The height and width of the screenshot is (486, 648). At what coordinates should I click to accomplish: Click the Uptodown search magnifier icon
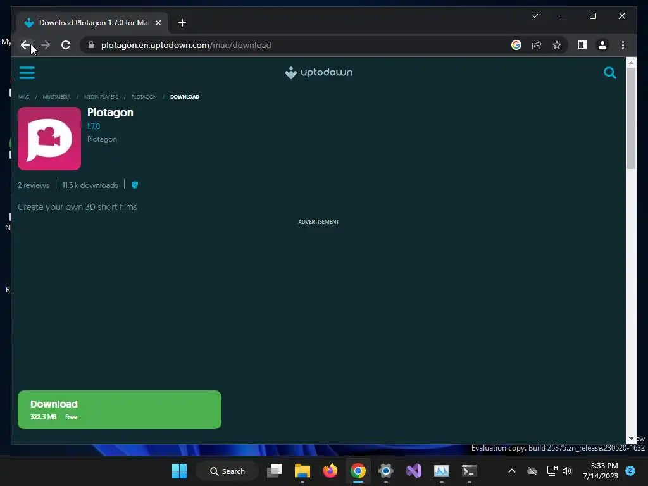(609, 73)
